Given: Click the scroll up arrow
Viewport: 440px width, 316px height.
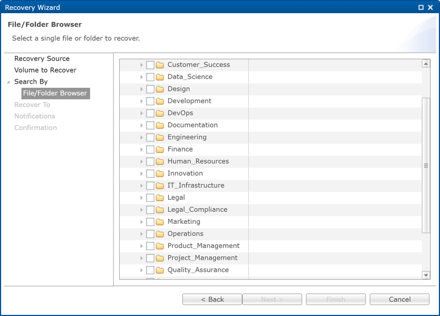Looking at the screenshot, I should point(426,64).
